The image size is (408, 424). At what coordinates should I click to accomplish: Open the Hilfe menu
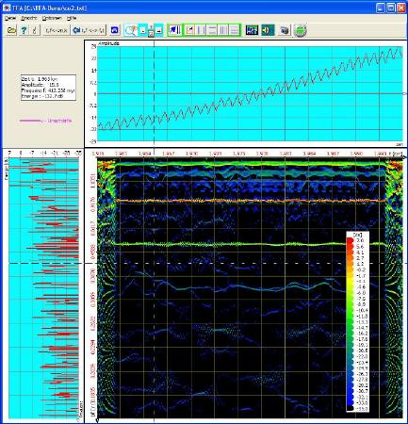[72, 18]
